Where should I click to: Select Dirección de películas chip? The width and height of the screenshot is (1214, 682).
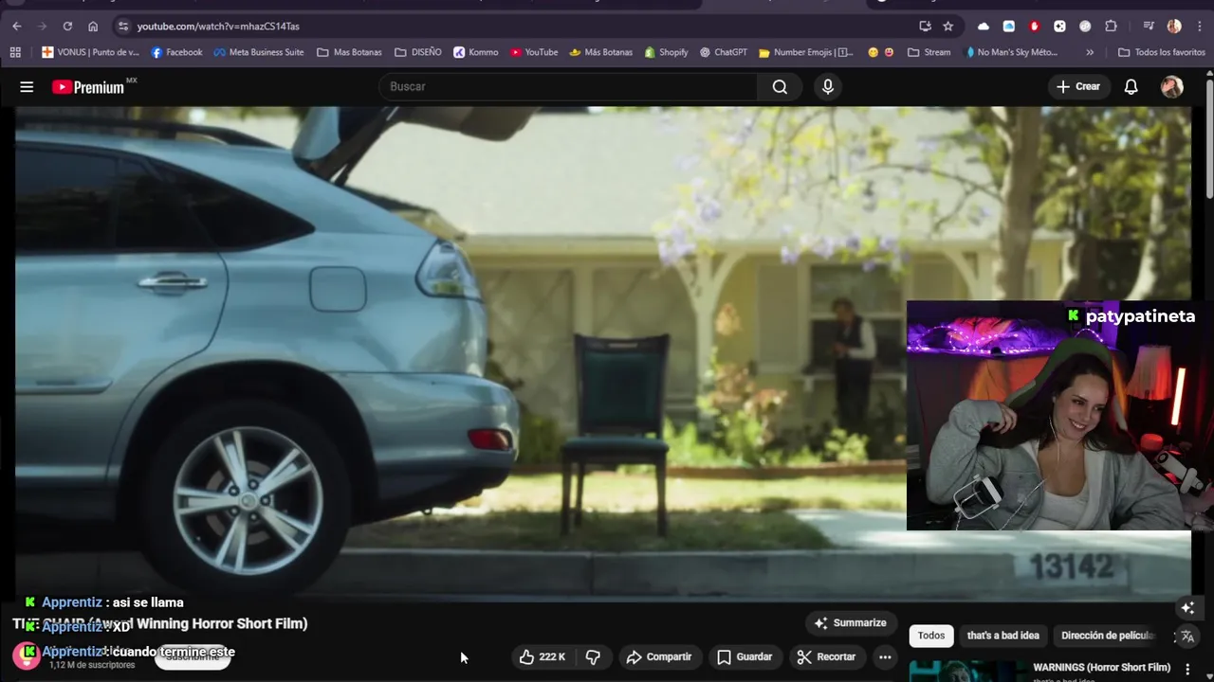pyautogui.click(x=1107, y=636)
